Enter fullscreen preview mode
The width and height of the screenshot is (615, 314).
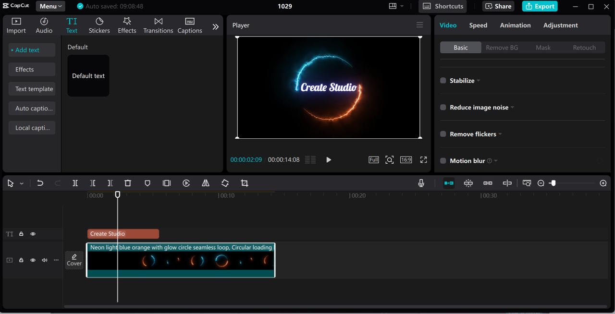click(x=423, y=159)
